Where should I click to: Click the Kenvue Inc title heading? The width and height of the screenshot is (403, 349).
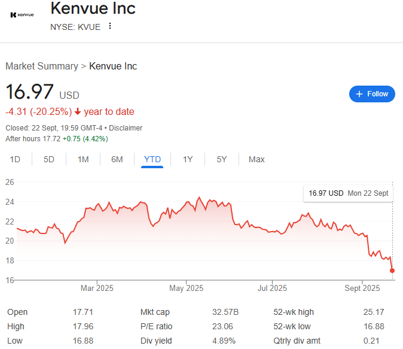coord(93,8)
